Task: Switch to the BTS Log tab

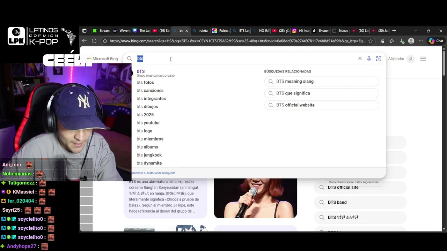Action: [241, 31]
